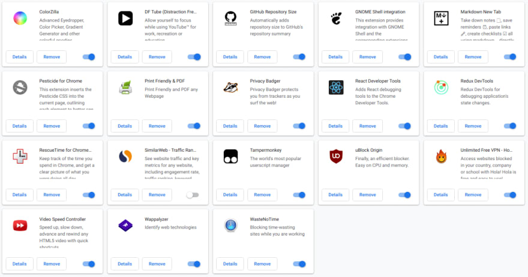This screenshot has height=277, width=528.
Task: Click the Tampermonkey title text
Action: coord(266,150)
